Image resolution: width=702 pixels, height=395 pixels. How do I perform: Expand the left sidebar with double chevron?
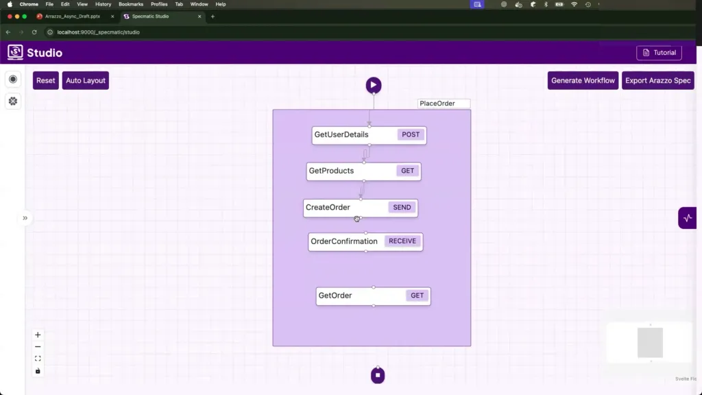click(x=25, y=218)
